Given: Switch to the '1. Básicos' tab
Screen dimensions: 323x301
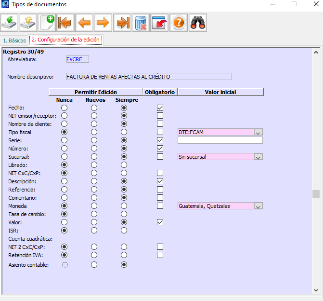Looking at the screenshot, I should [14, 41].
